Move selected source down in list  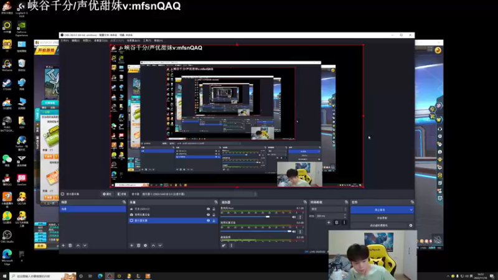click(x=160, y=245)
